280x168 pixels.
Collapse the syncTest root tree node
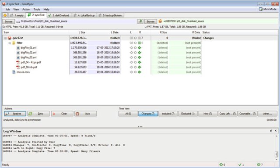(6, 38)
